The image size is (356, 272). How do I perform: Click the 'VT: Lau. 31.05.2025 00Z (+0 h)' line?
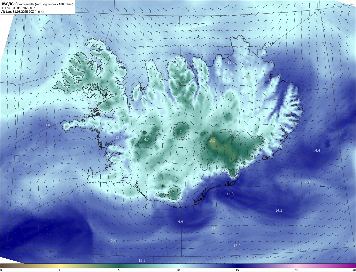pos(22,12)
